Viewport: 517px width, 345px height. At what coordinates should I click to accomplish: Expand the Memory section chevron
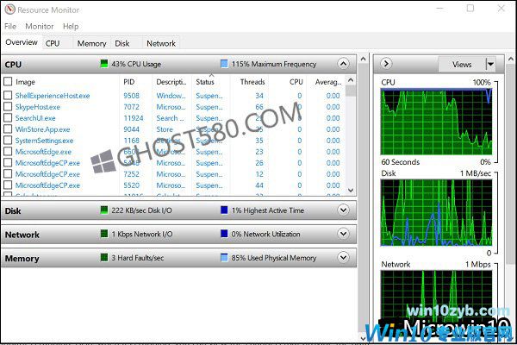point(343,257)
